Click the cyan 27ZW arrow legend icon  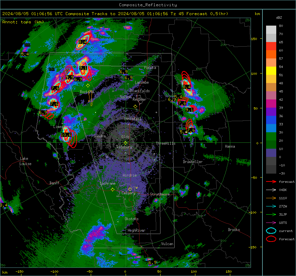click(271, 206)
